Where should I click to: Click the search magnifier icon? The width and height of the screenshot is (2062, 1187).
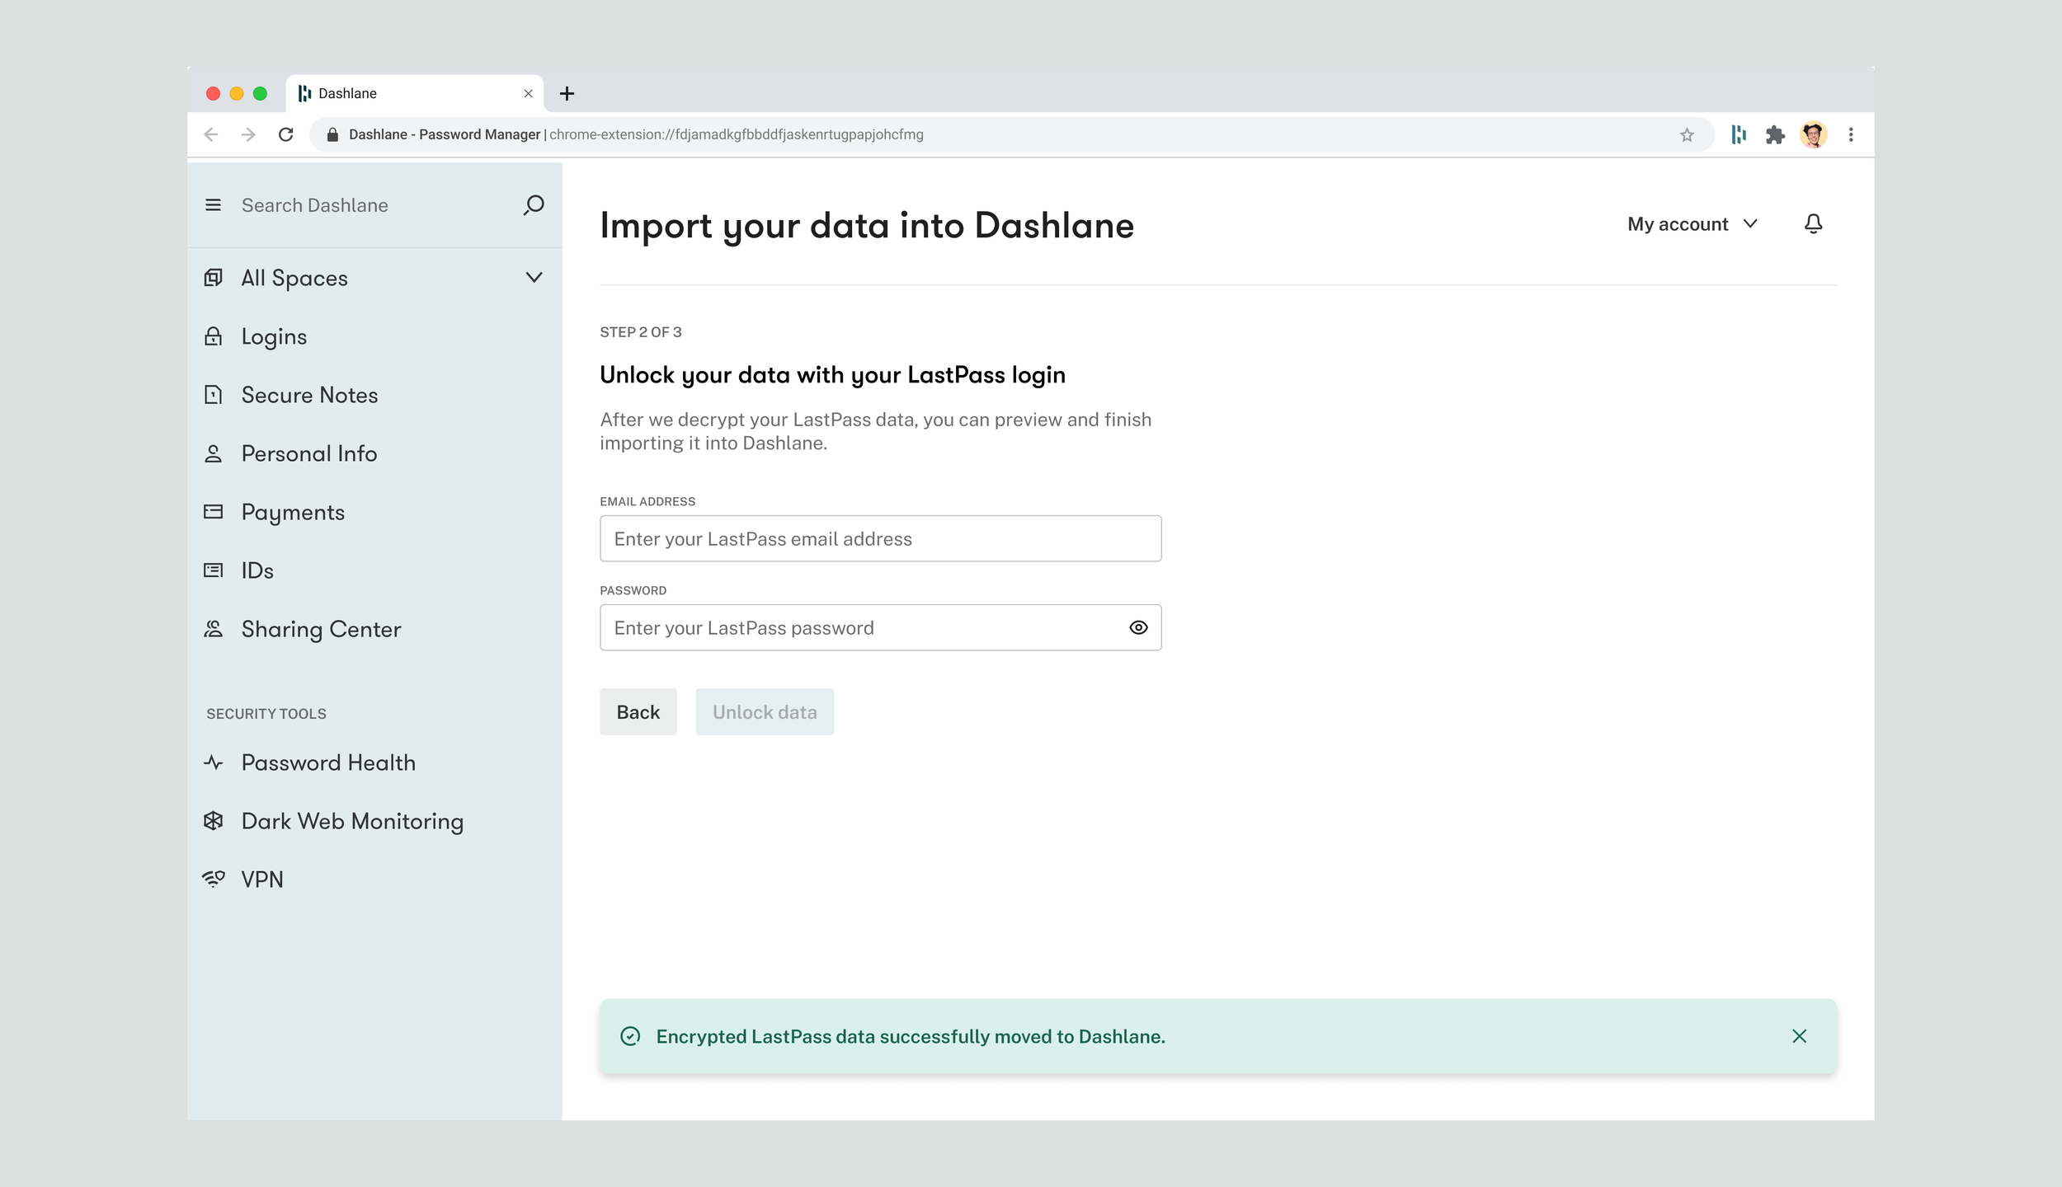coord(534,204)
